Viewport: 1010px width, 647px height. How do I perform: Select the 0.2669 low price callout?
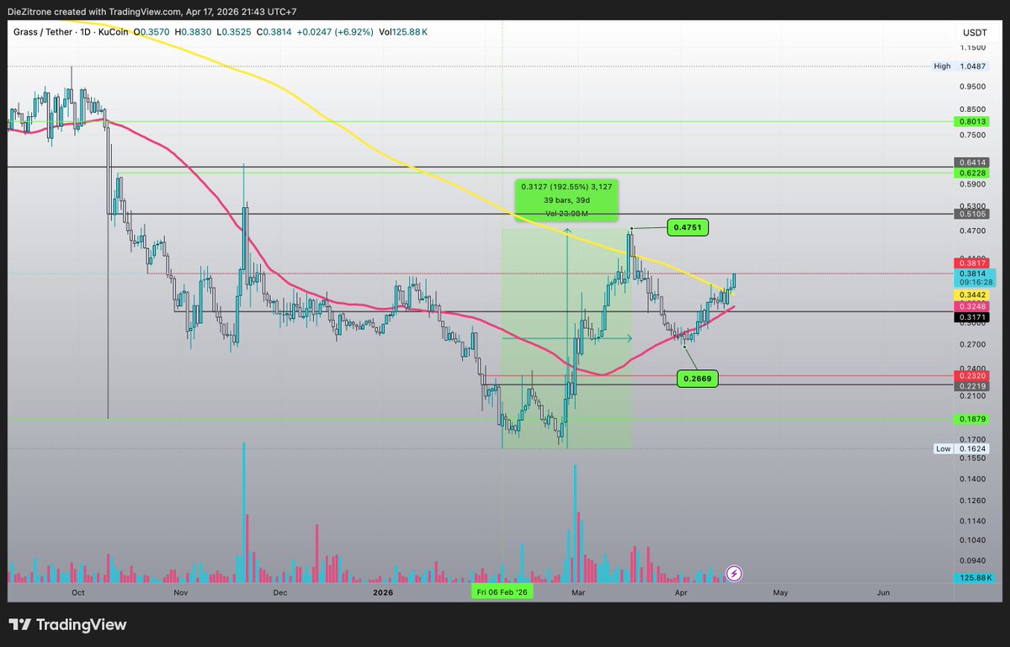pyautogui.click(x=698, y=379)
